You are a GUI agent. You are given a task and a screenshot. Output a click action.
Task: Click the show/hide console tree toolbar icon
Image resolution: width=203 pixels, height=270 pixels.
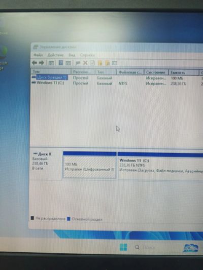click(x=51, y=63)
